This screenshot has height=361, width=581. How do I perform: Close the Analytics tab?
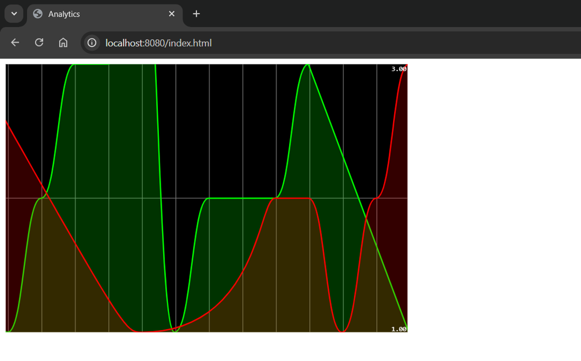click(171, 14)
